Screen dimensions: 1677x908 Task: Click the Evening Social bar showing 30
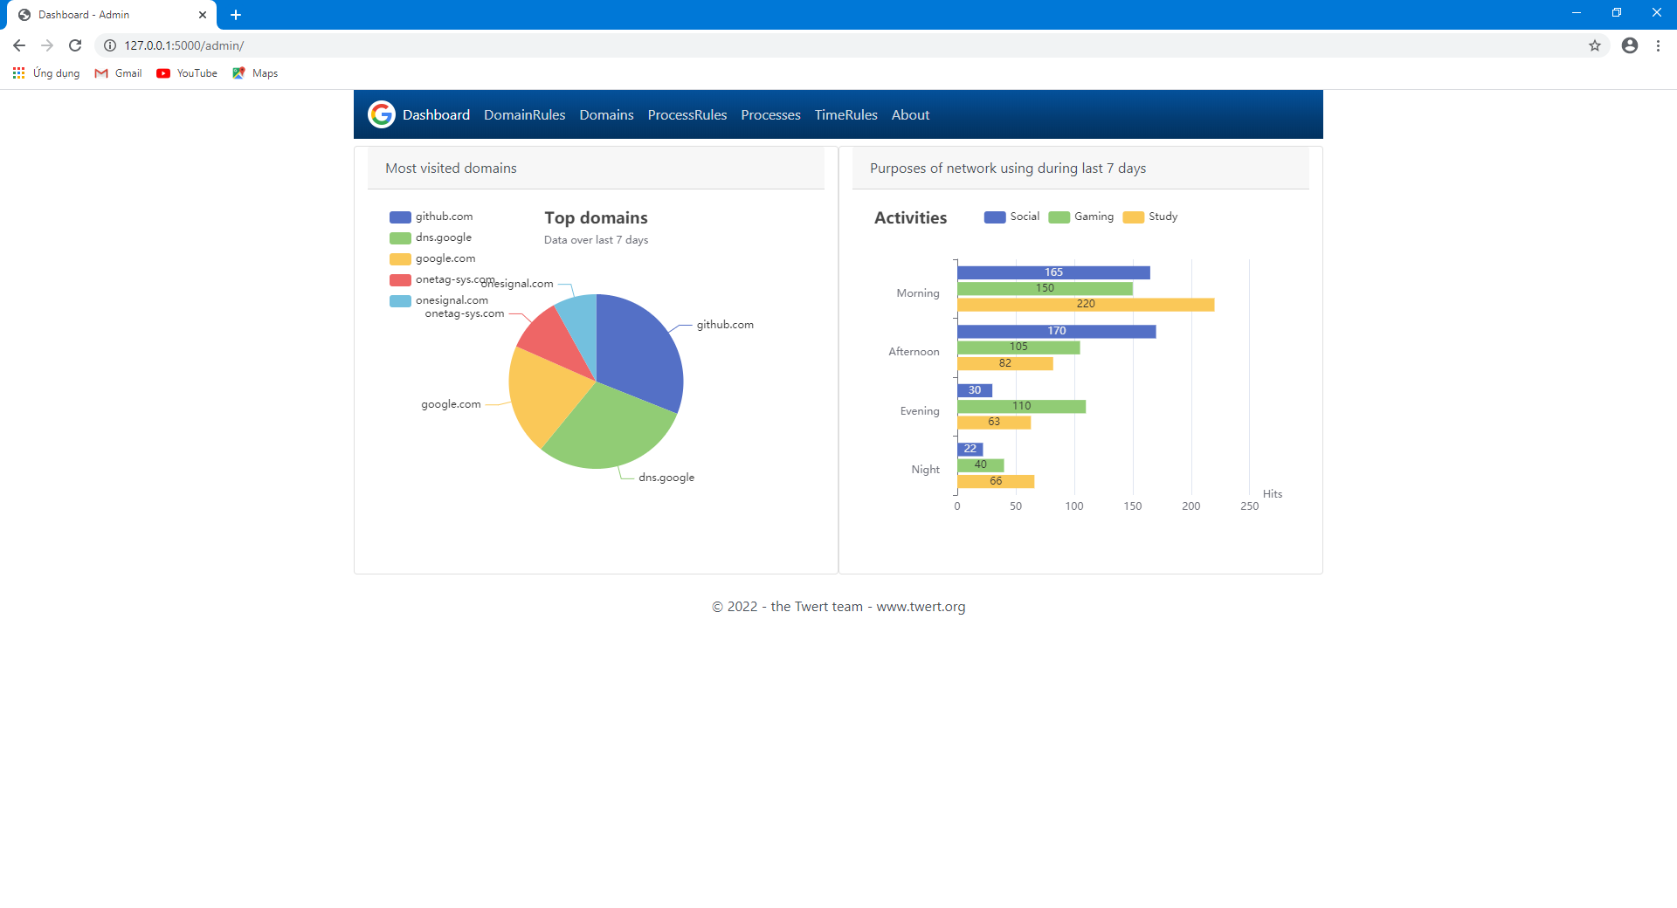(975, 390)
